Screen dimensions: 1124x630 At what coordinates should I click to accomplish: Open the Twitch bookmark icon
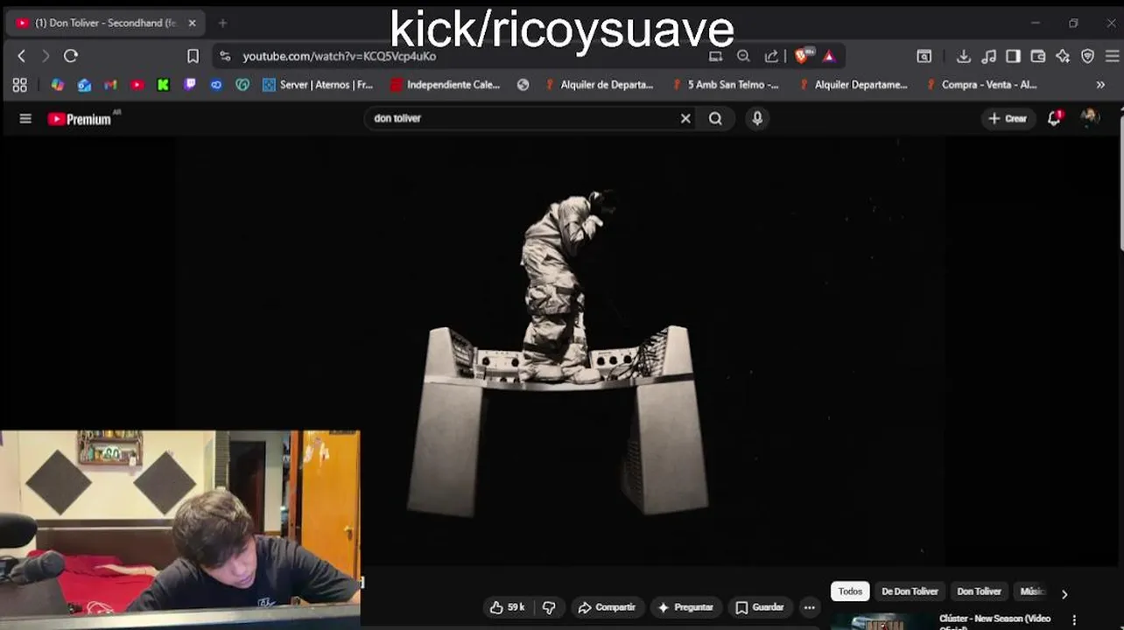coord(190,85)
